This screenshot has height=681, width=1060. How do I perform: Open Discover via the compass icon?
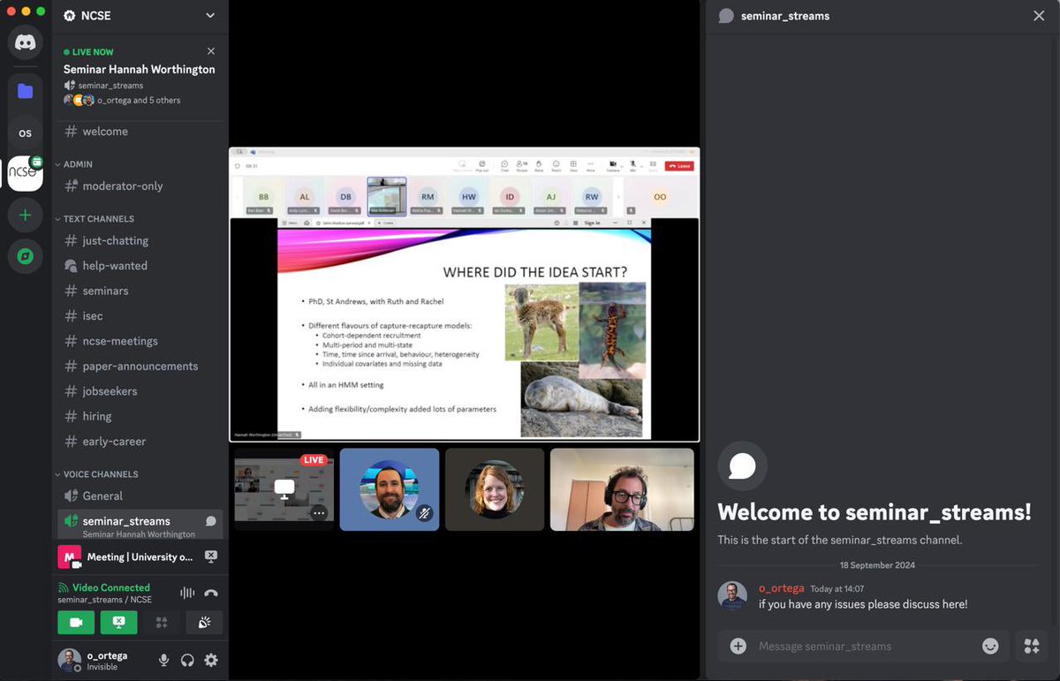[25, 256]
